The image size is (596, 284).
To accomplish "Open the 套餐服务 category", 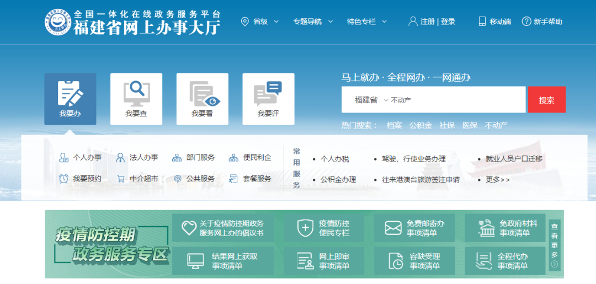I will [x=257, y=179].
